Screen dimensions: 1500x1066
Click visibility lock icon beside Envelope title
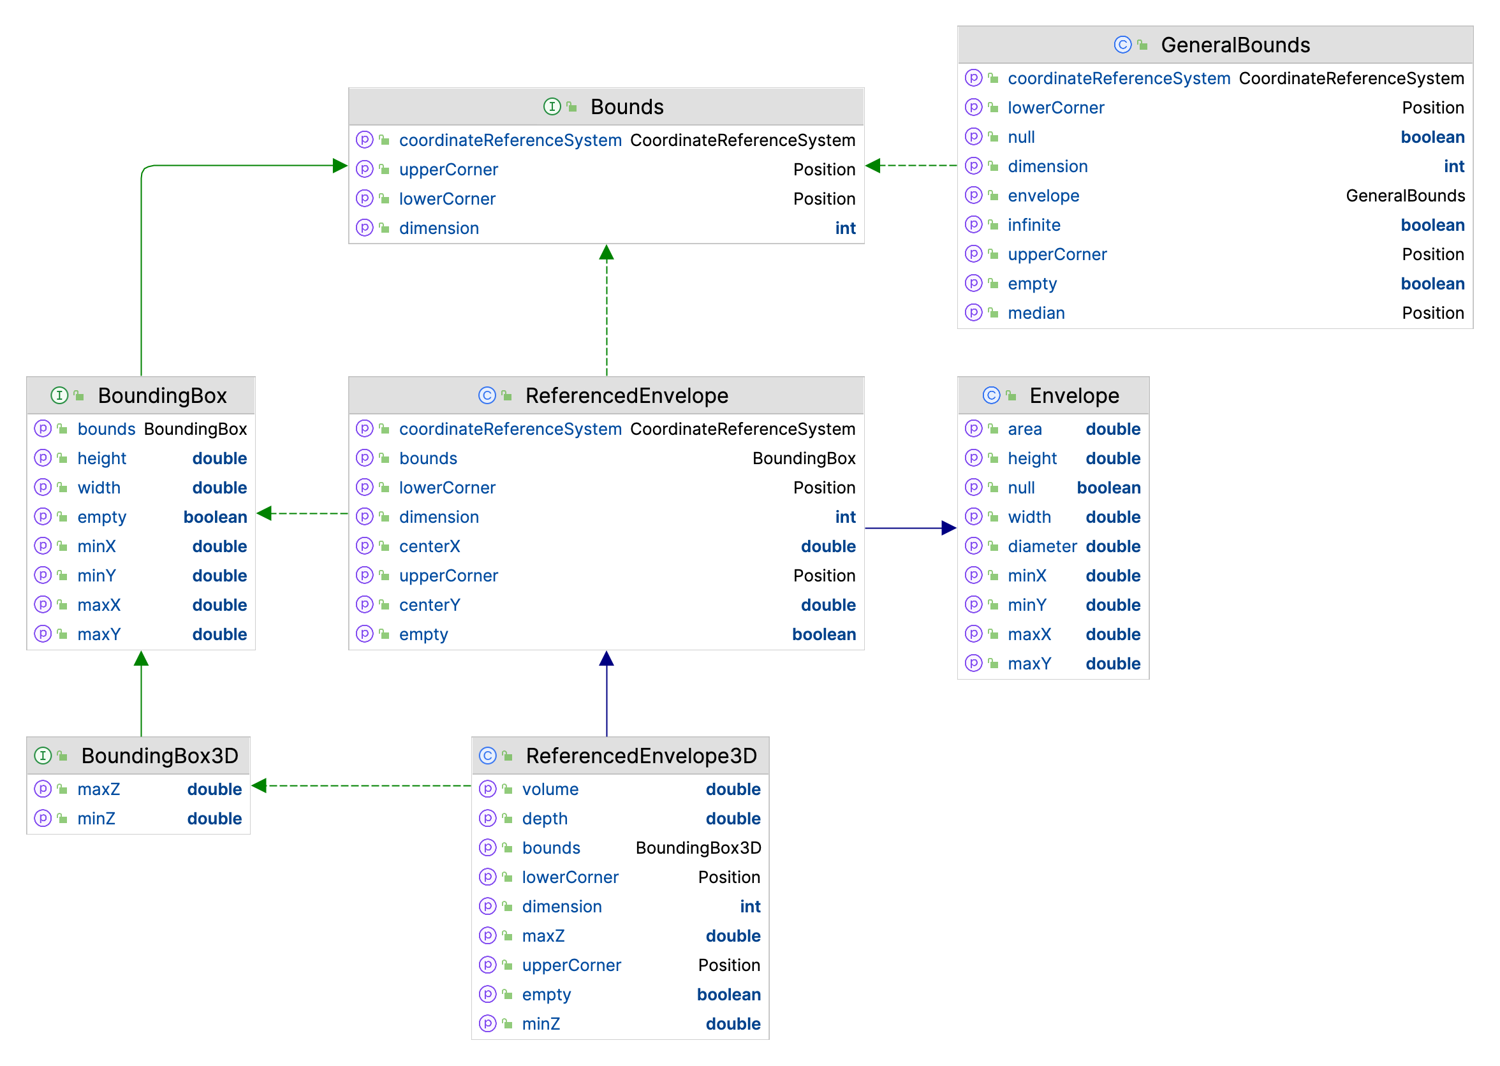(1011, 395)
